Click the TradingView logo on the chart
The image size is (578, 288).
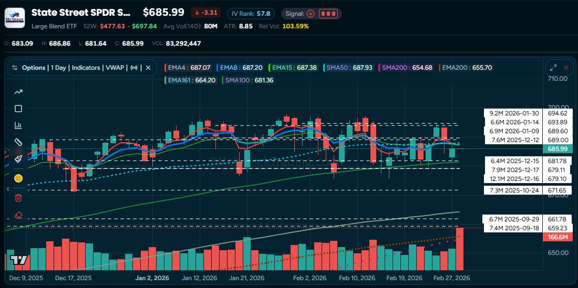pos(18,260)
